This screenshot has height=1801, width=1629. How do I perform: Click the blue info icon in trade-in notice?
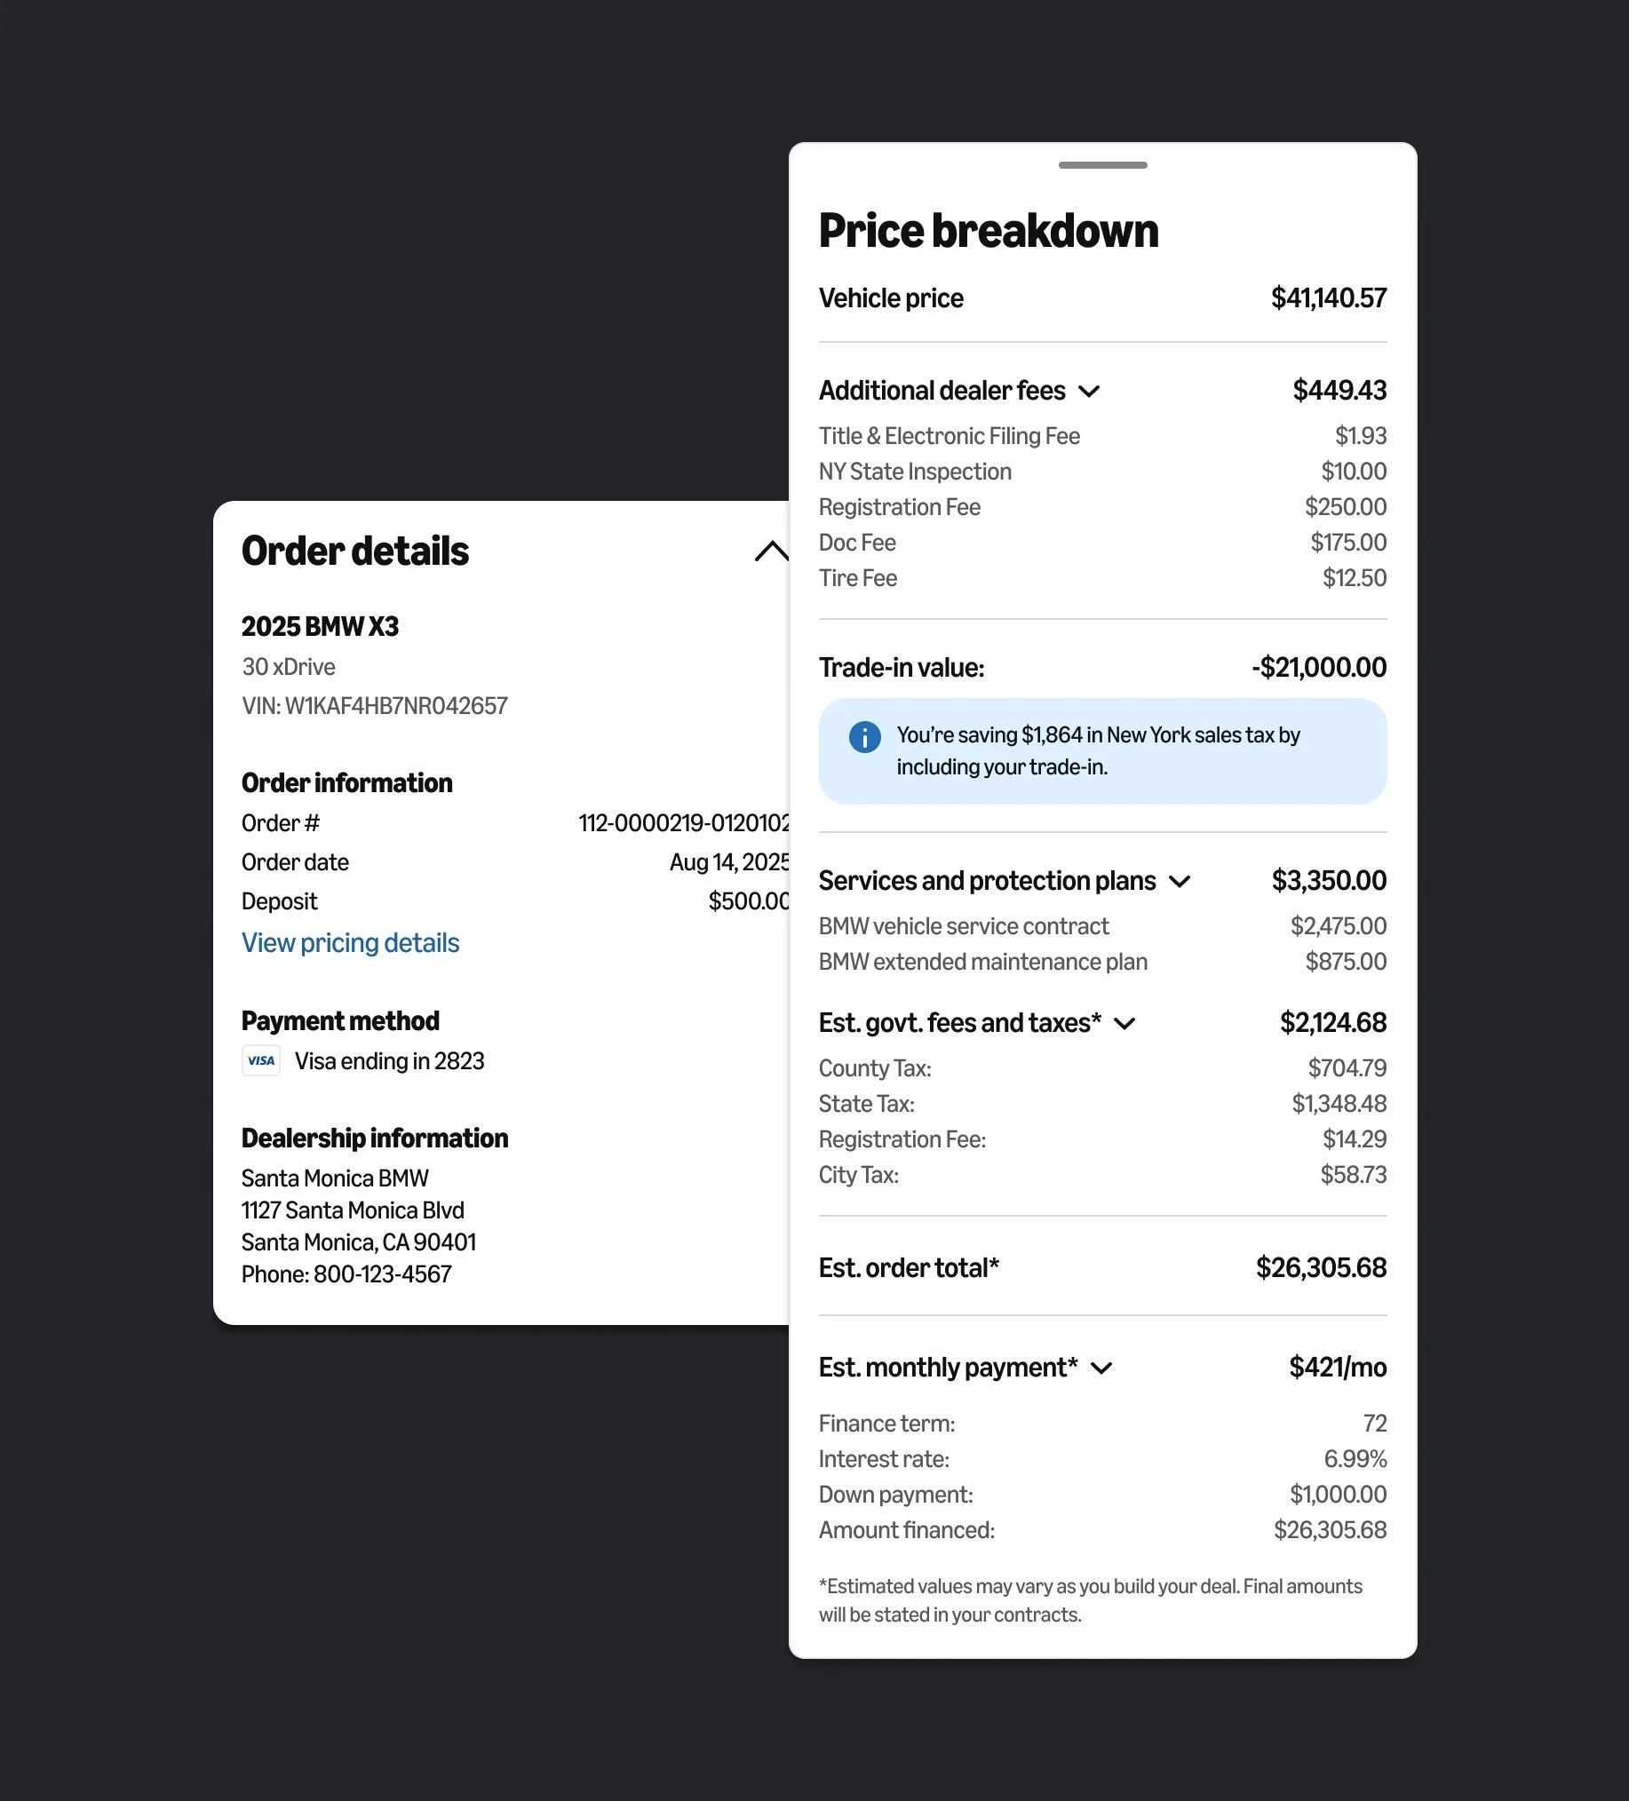point(864,737)
